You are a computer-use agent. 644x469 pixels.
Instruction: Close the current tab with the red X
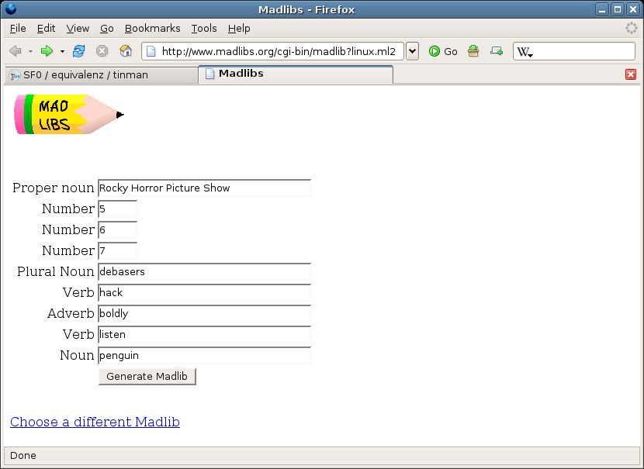tap(630, 74)
